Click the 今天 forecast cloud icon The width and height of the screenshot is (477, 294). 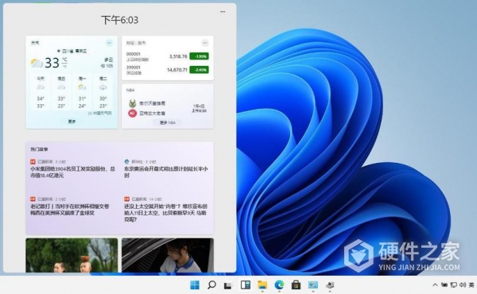pyautogui.click(x=41, y=87)
